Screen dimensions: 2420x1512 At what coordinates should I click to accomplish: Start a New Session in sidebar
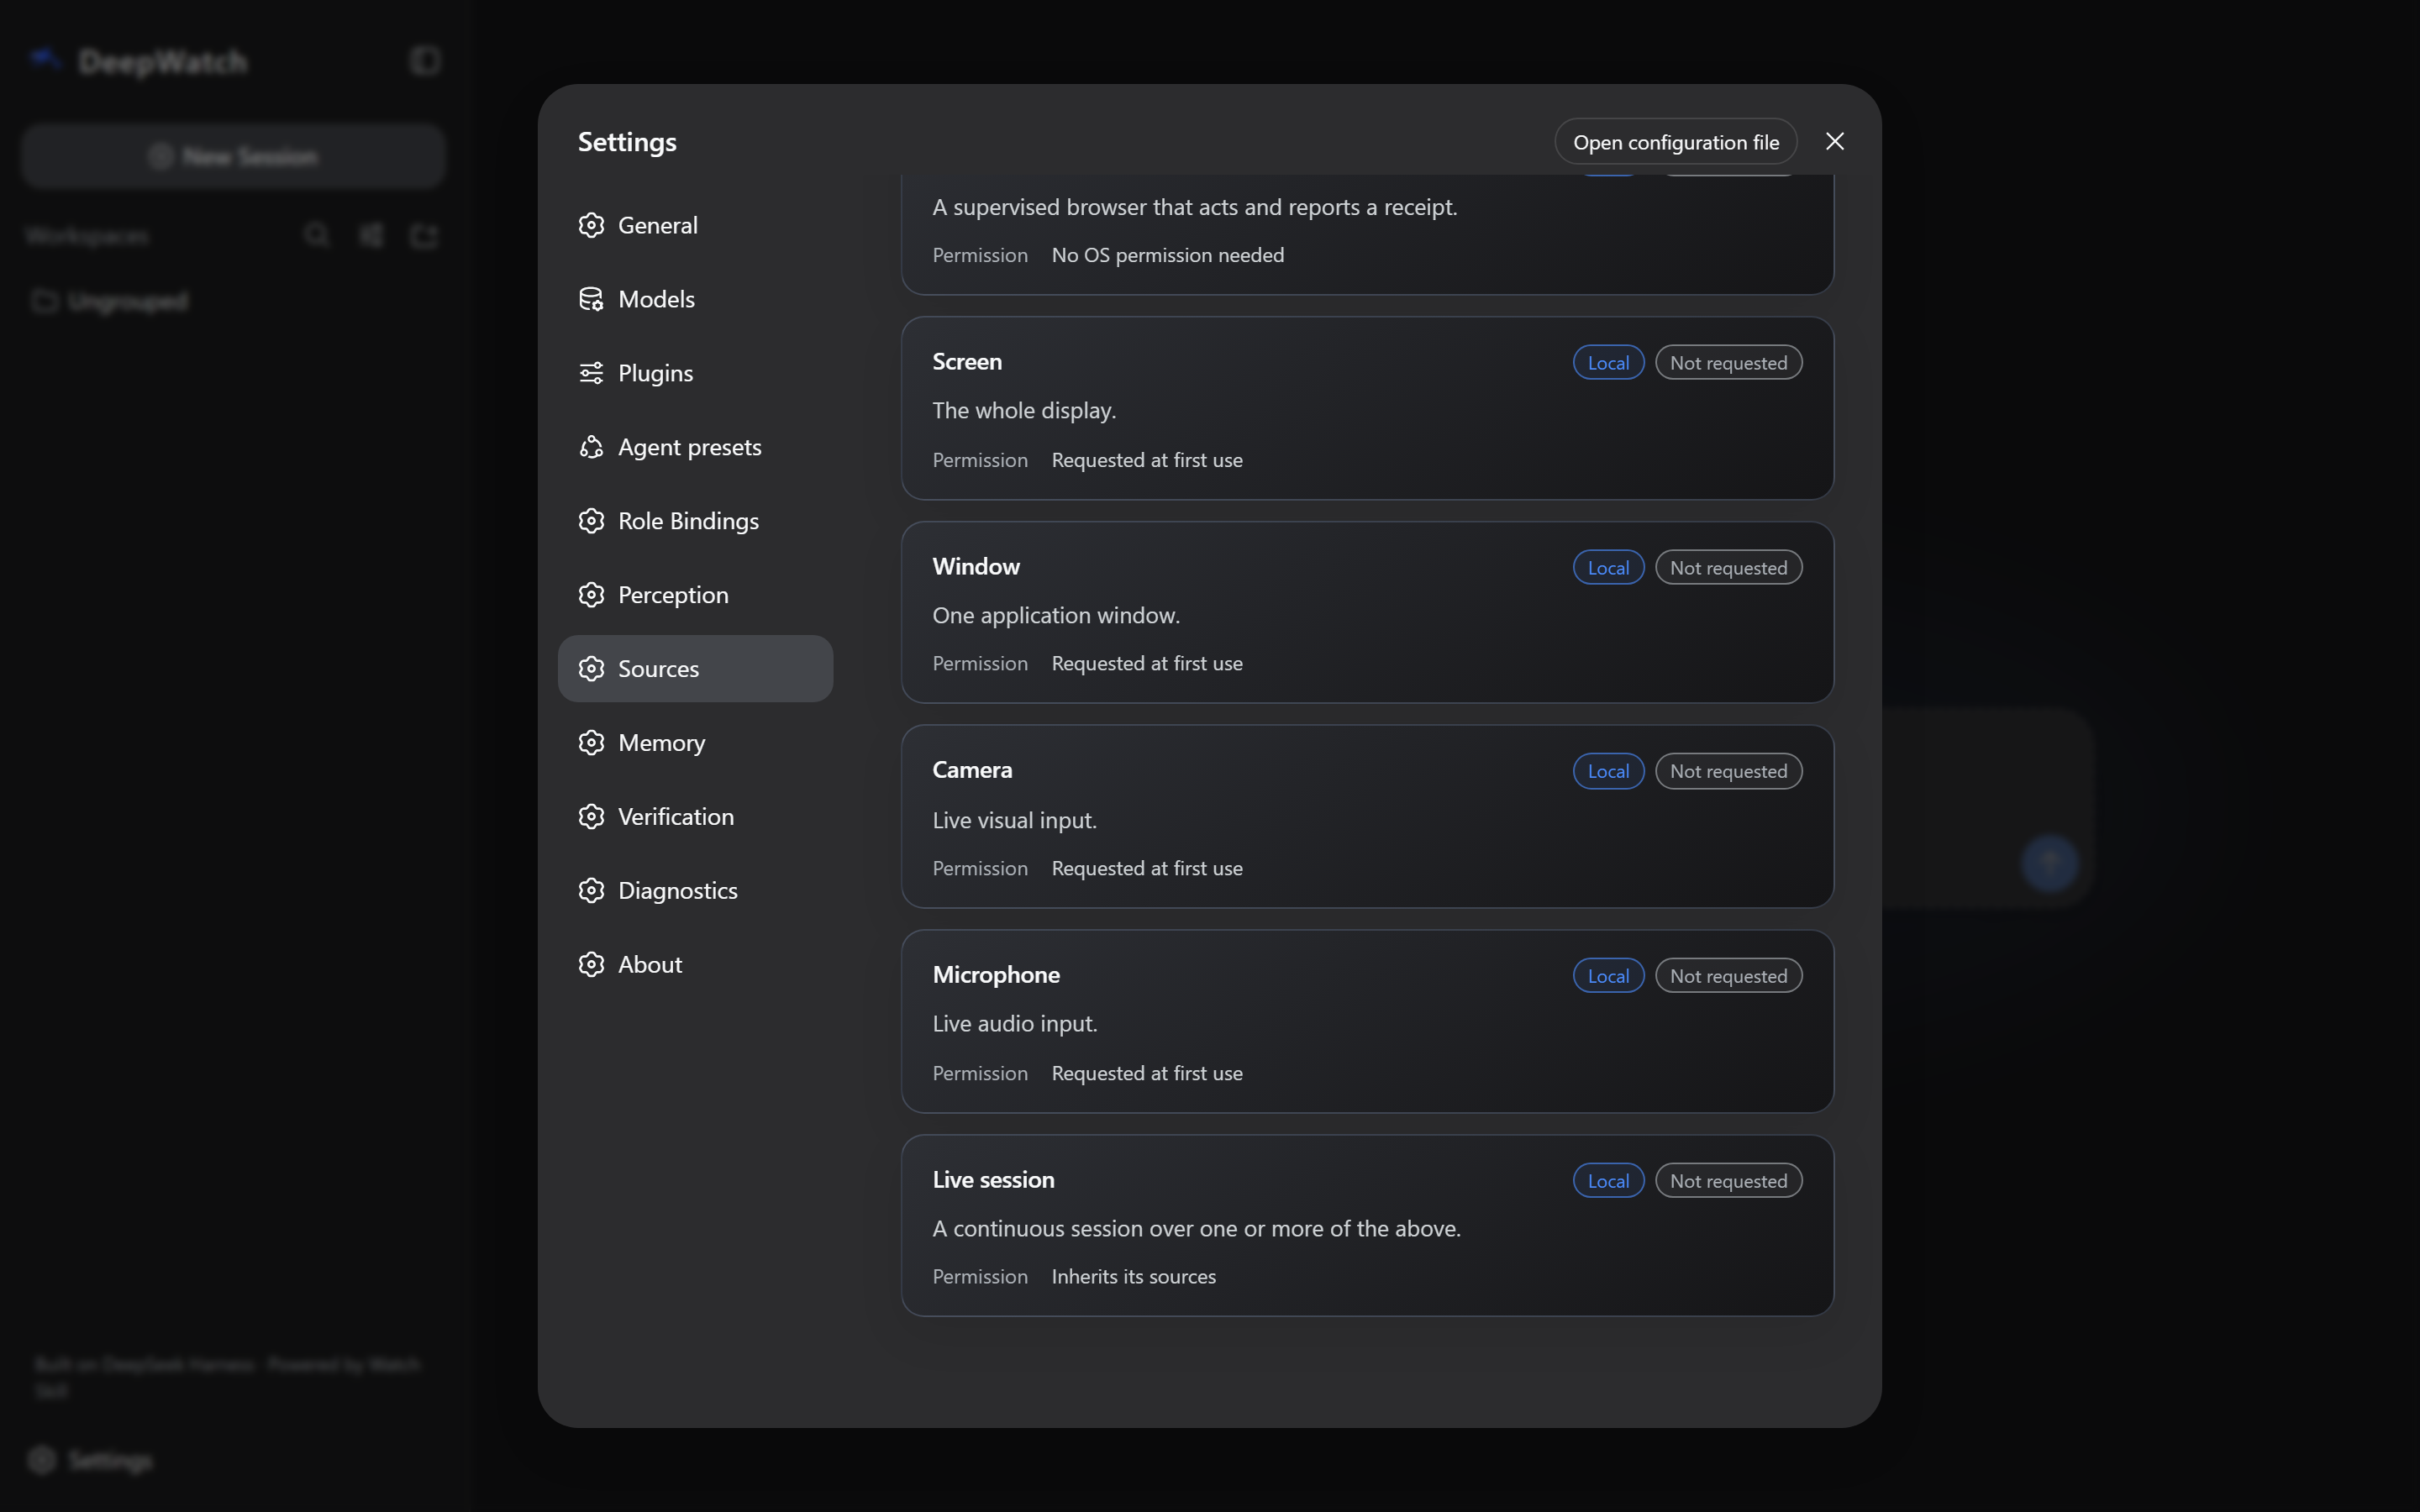(x=233, y=157)
